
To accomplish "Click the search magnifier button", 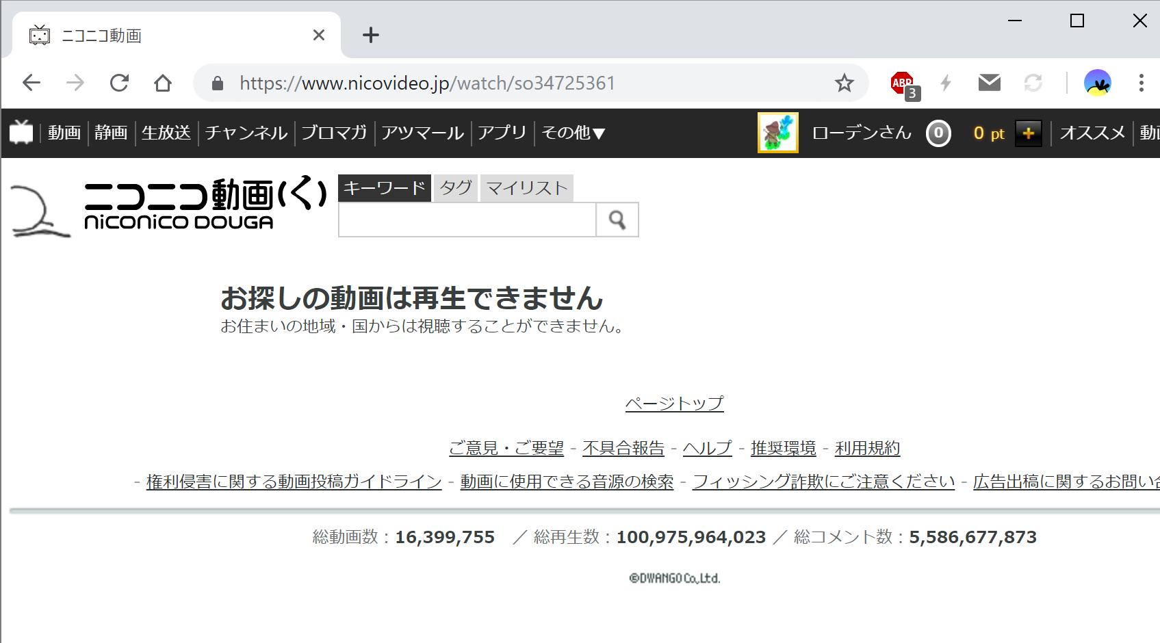I will 617,220.
